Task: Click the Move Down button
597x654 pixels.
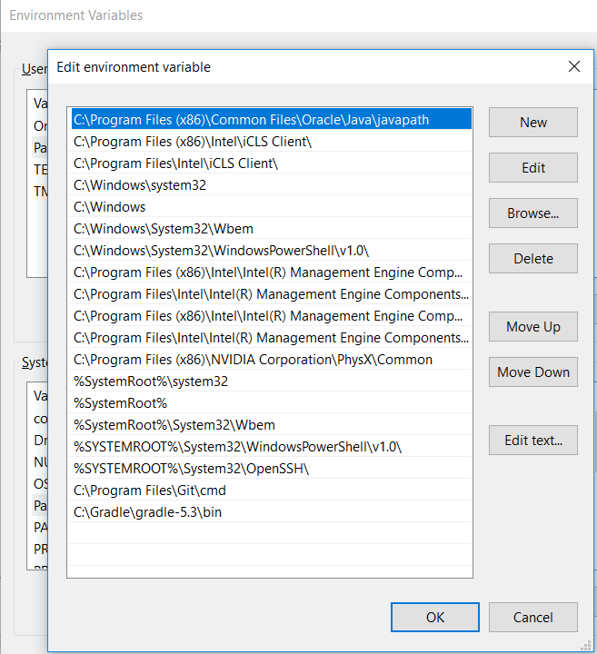Action: coord(533,372)
